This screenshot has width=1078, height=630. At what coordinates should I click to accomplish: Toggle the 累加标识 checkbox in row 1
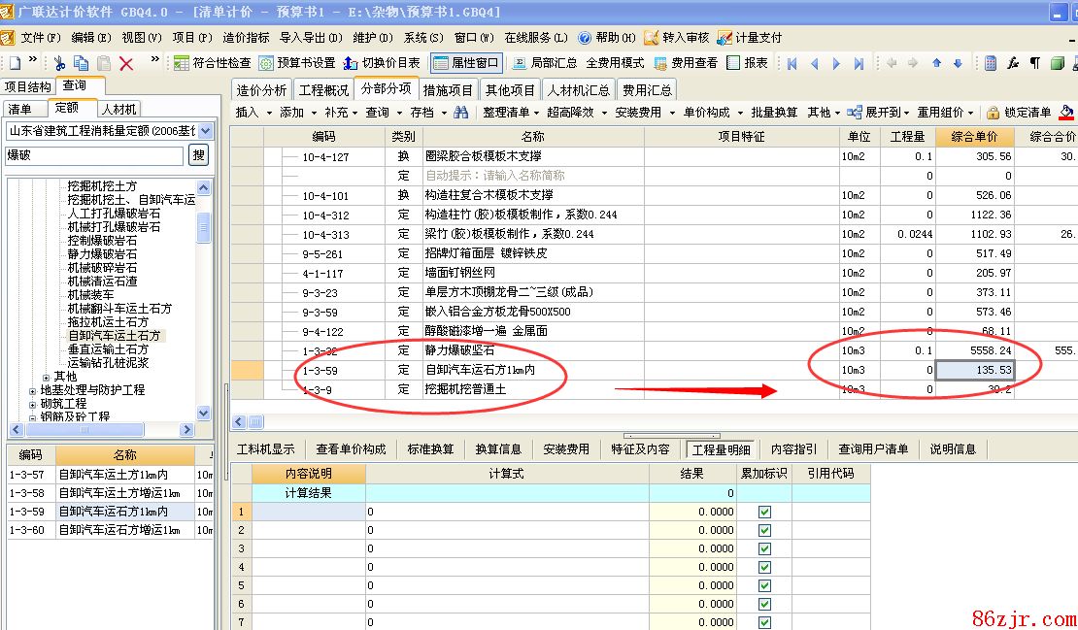[764, 512]
